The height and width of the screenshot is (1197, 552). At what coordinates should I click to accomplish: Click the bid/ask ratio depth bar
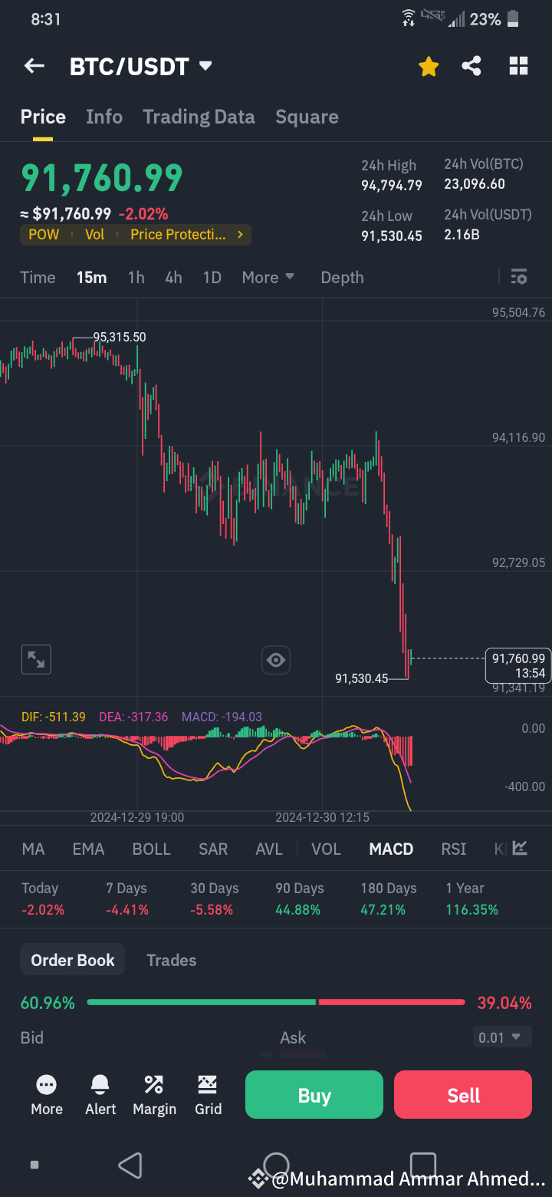pyautogui.click(x=276, y=1001)
